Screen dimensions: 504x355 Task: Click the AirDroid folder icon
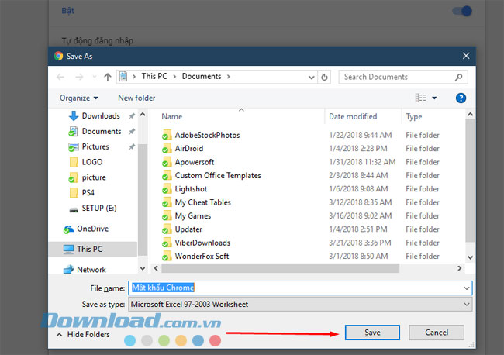(166, 149)
